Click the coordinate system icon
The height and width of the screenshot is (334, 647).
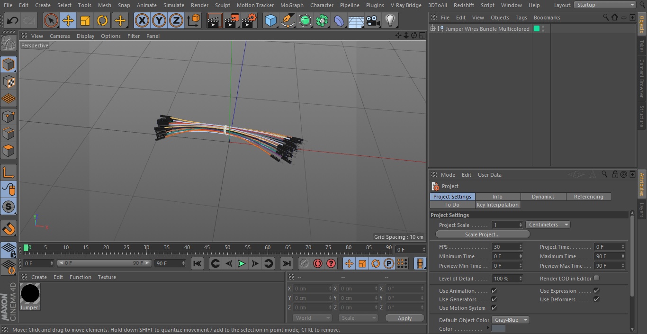194,20
